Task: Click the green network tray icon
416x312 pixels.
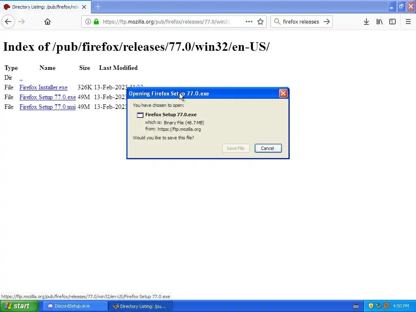Action: point(378,306)
